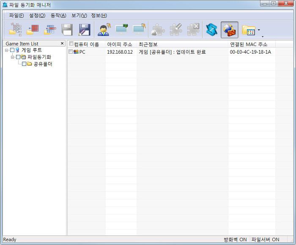Click the puzzle piece with X icon
Image resolution: width=296 pixels, height=245 pixels.
(193, 30)
